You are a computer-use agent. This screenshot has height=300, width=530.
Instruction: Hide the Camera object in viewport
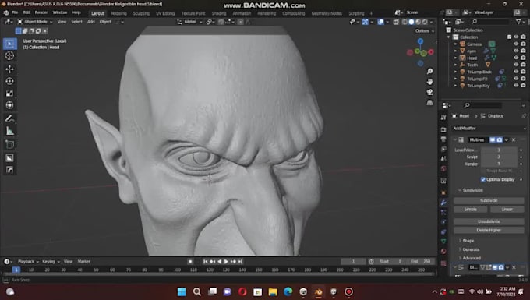pos(516,44)
